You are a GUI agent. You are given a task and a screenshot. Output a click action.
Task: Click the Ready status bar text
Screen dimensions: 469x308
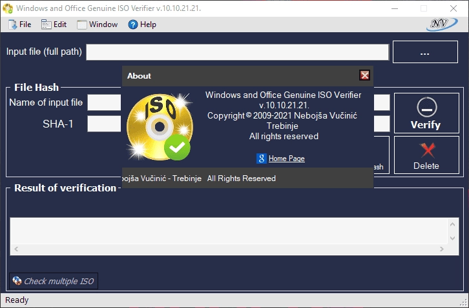[x=17, y=300]
